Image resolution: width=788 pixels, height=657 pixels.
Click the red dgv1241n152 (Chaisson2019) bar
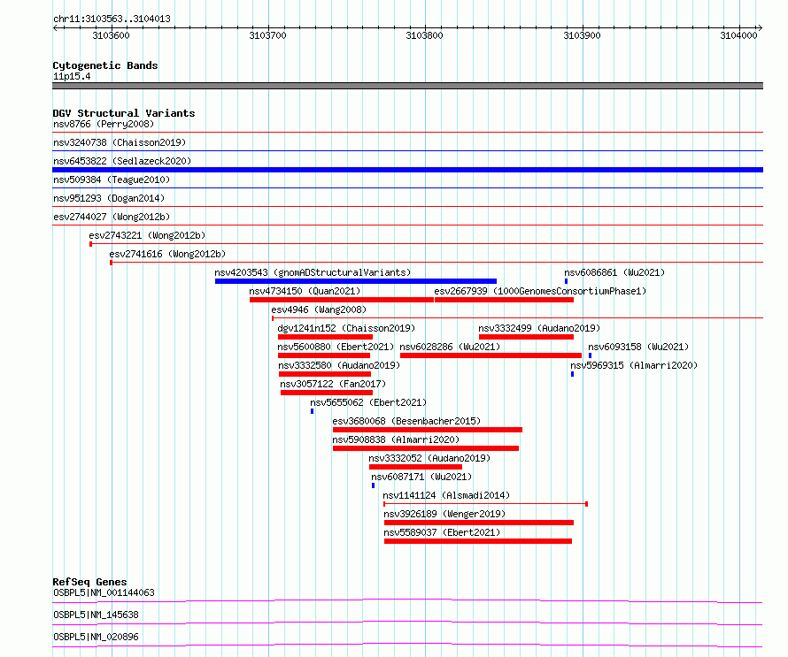click(325, 337)
